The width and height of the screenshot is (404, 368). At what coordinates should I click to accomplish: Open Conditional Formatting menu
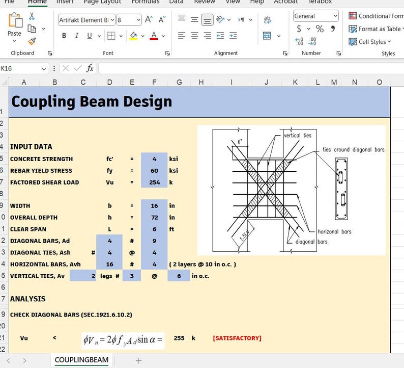(376, 16)
